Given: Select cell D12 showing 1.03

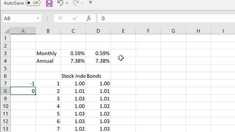Looking at the screenshot, I should coord(98,121).
